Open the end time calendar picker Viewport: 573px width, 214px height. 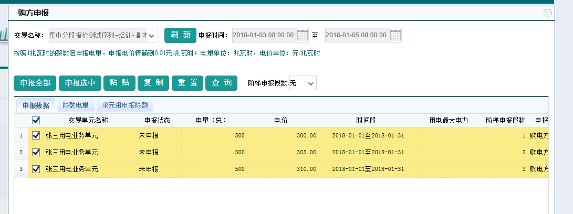pos(395,35)
